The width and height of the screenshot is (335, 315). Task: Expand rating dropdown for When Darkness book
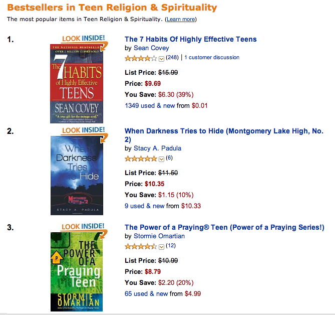click(161, 159)
